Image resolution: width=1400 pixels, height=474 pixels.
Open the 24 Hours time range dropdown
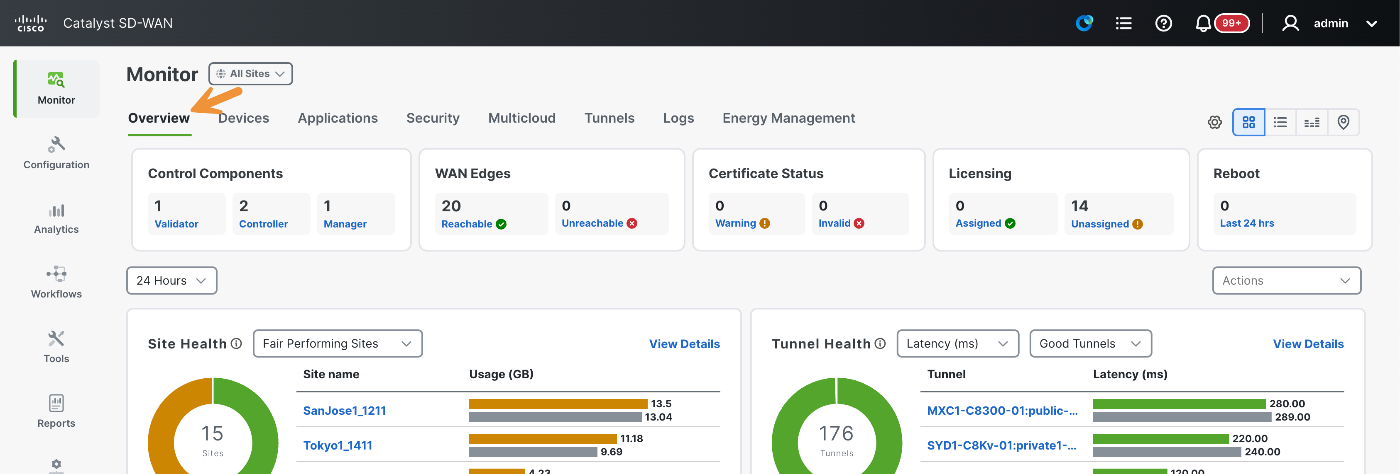[x=172, y=281]
